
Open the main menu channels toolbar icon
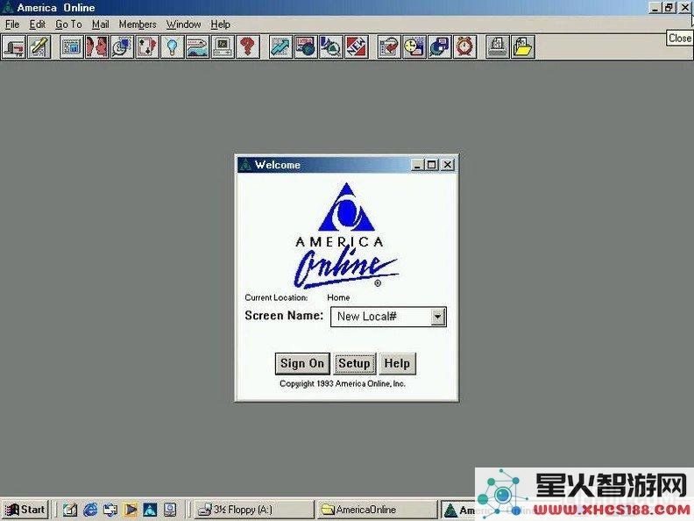(72, 46)
